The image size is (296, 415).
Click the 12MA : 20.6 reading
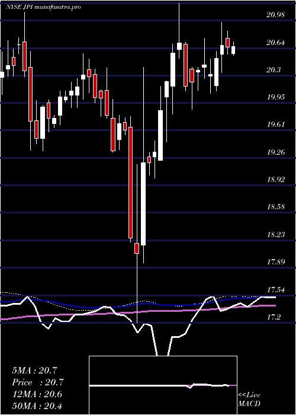click(37, 394)
